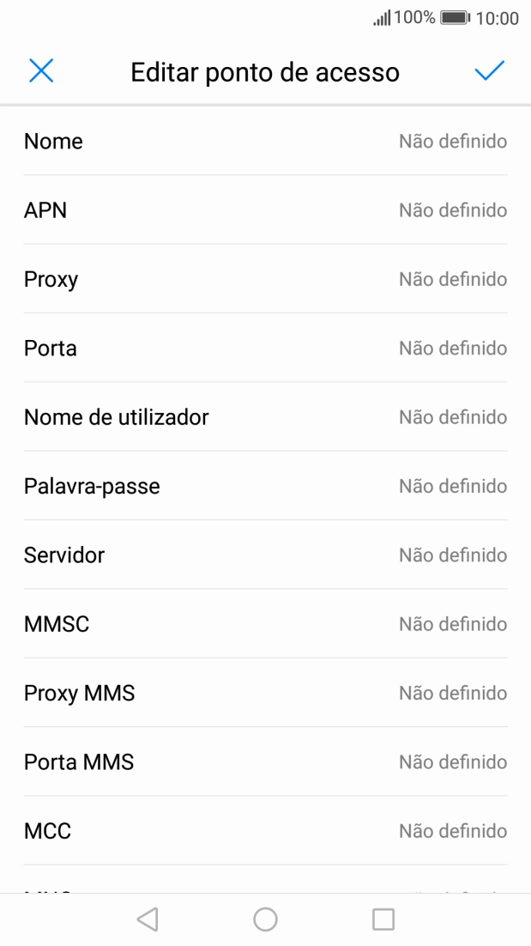Tap the Editar ponto de acesso title
This screenshot has height=946, width=531.
point(265,72)
